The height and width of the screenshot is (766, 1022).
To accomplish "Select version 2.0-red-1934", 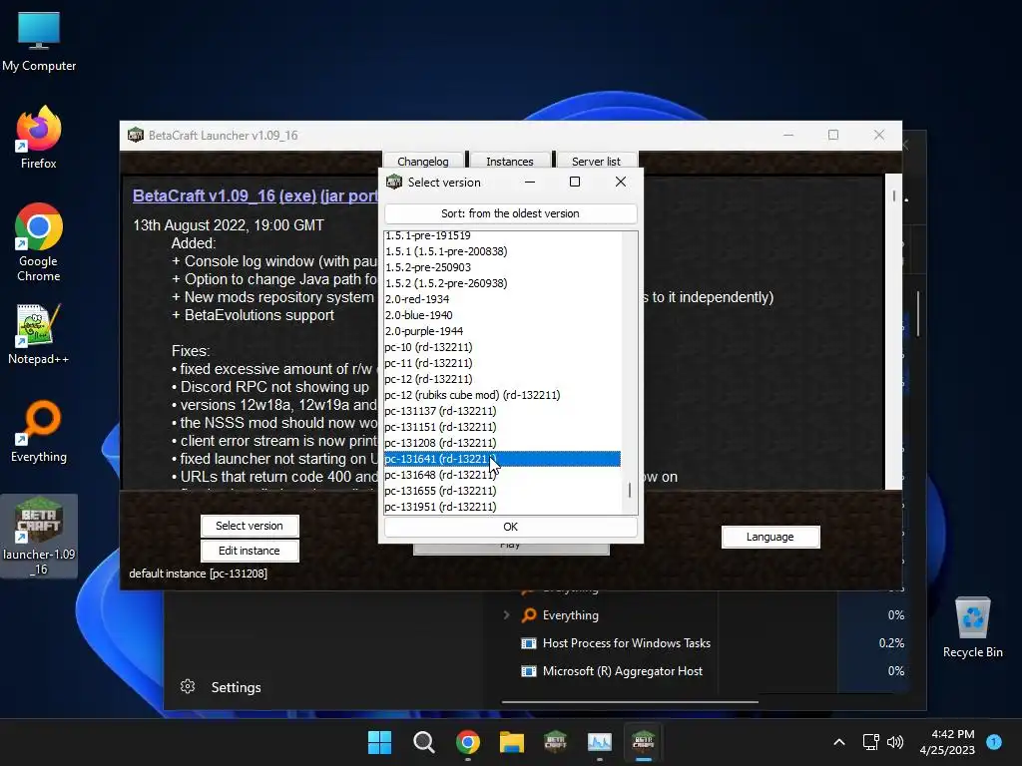I will pos(502,299).
